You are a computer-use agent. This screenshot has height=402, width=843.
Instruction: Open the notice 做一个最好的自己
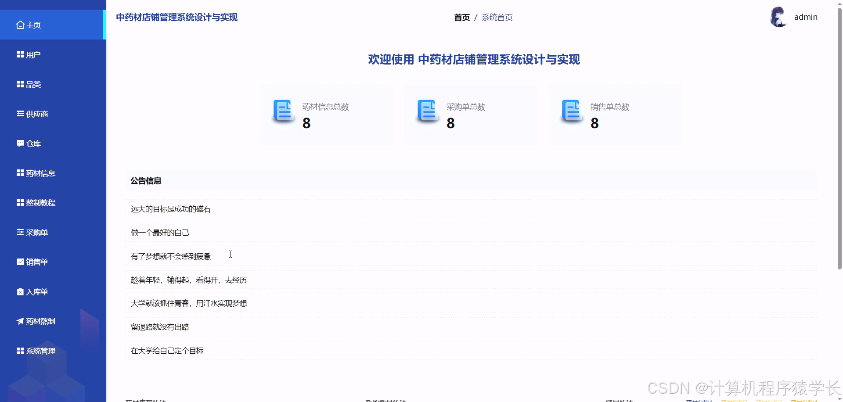coord(160,233)
